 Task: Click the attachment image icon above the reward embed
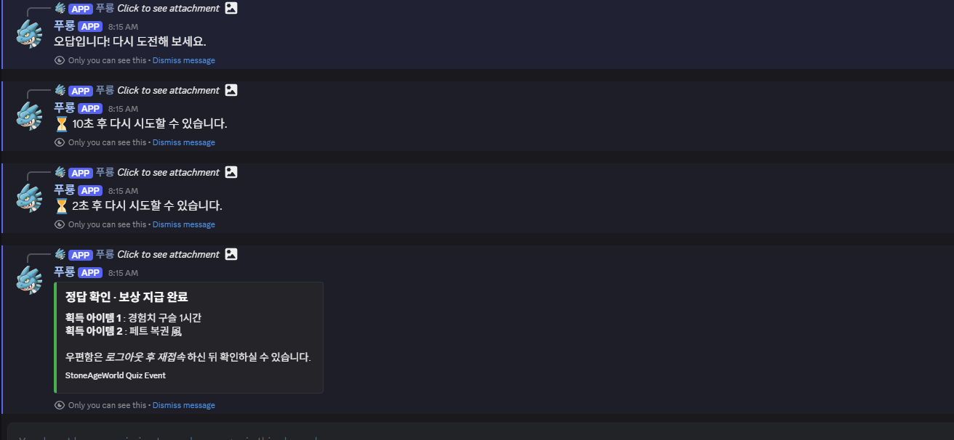coord(231,254)
